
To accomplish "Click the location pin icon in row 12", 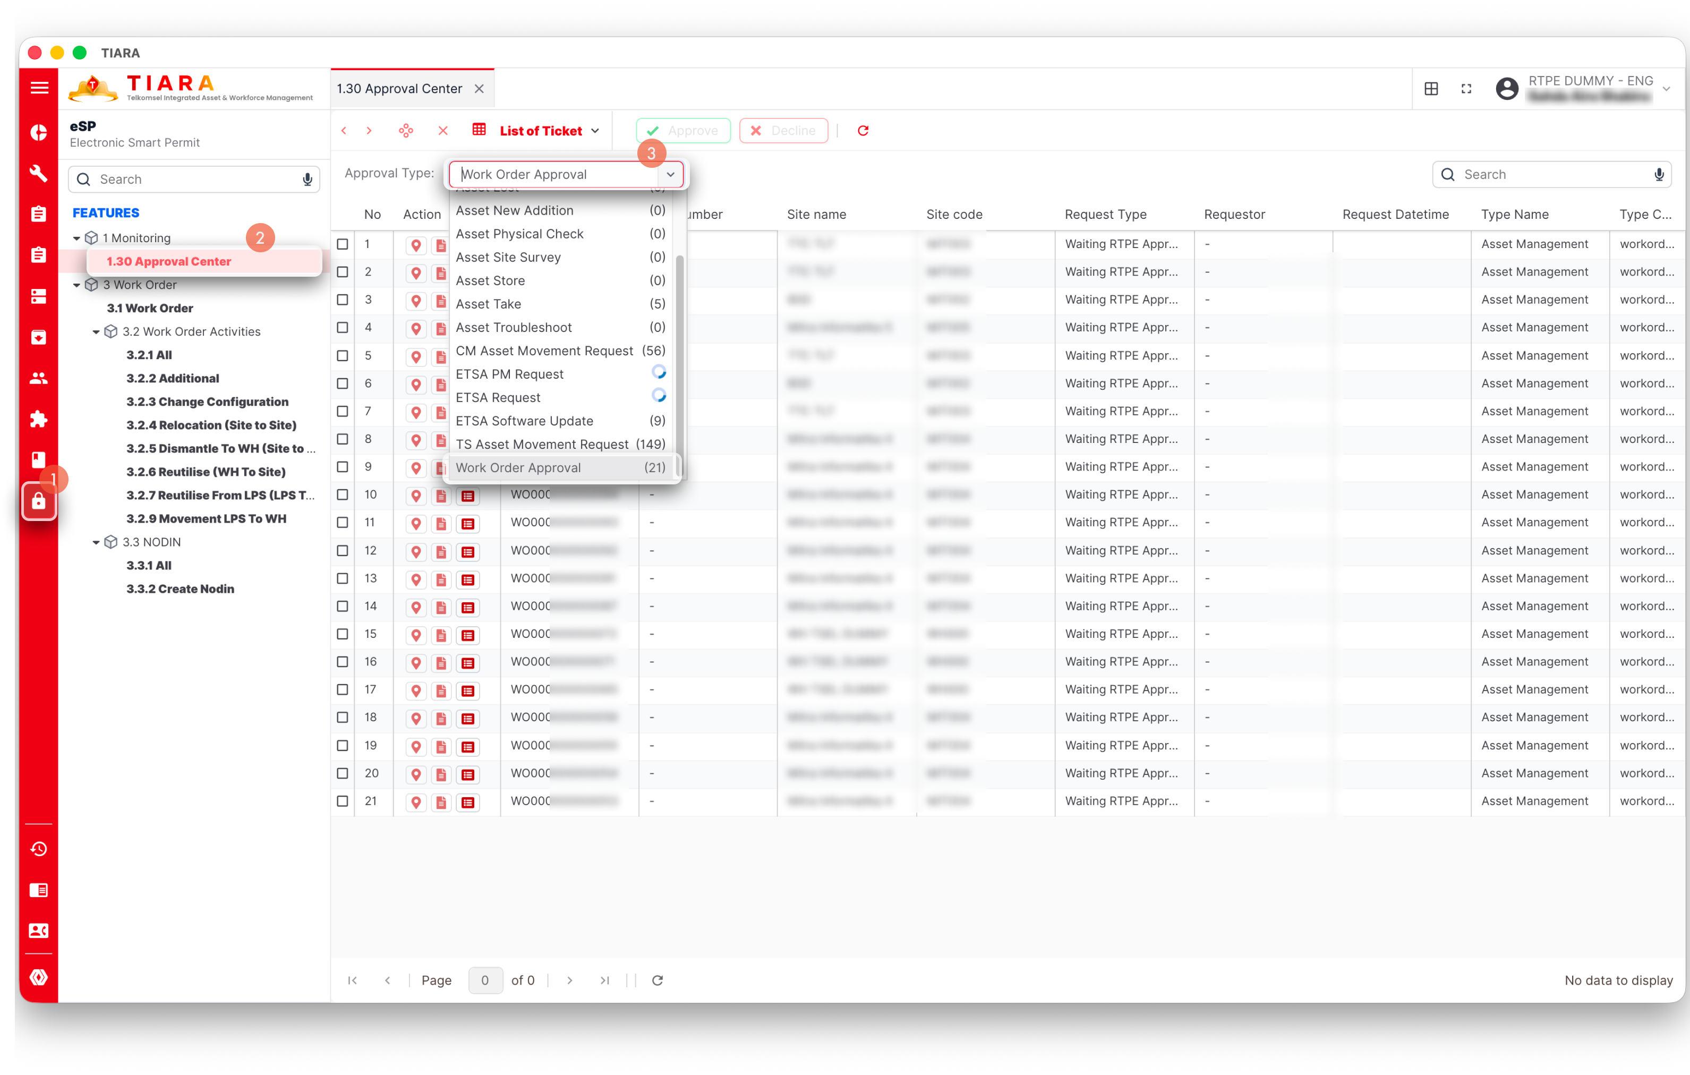I will click(x=416, y=551).
